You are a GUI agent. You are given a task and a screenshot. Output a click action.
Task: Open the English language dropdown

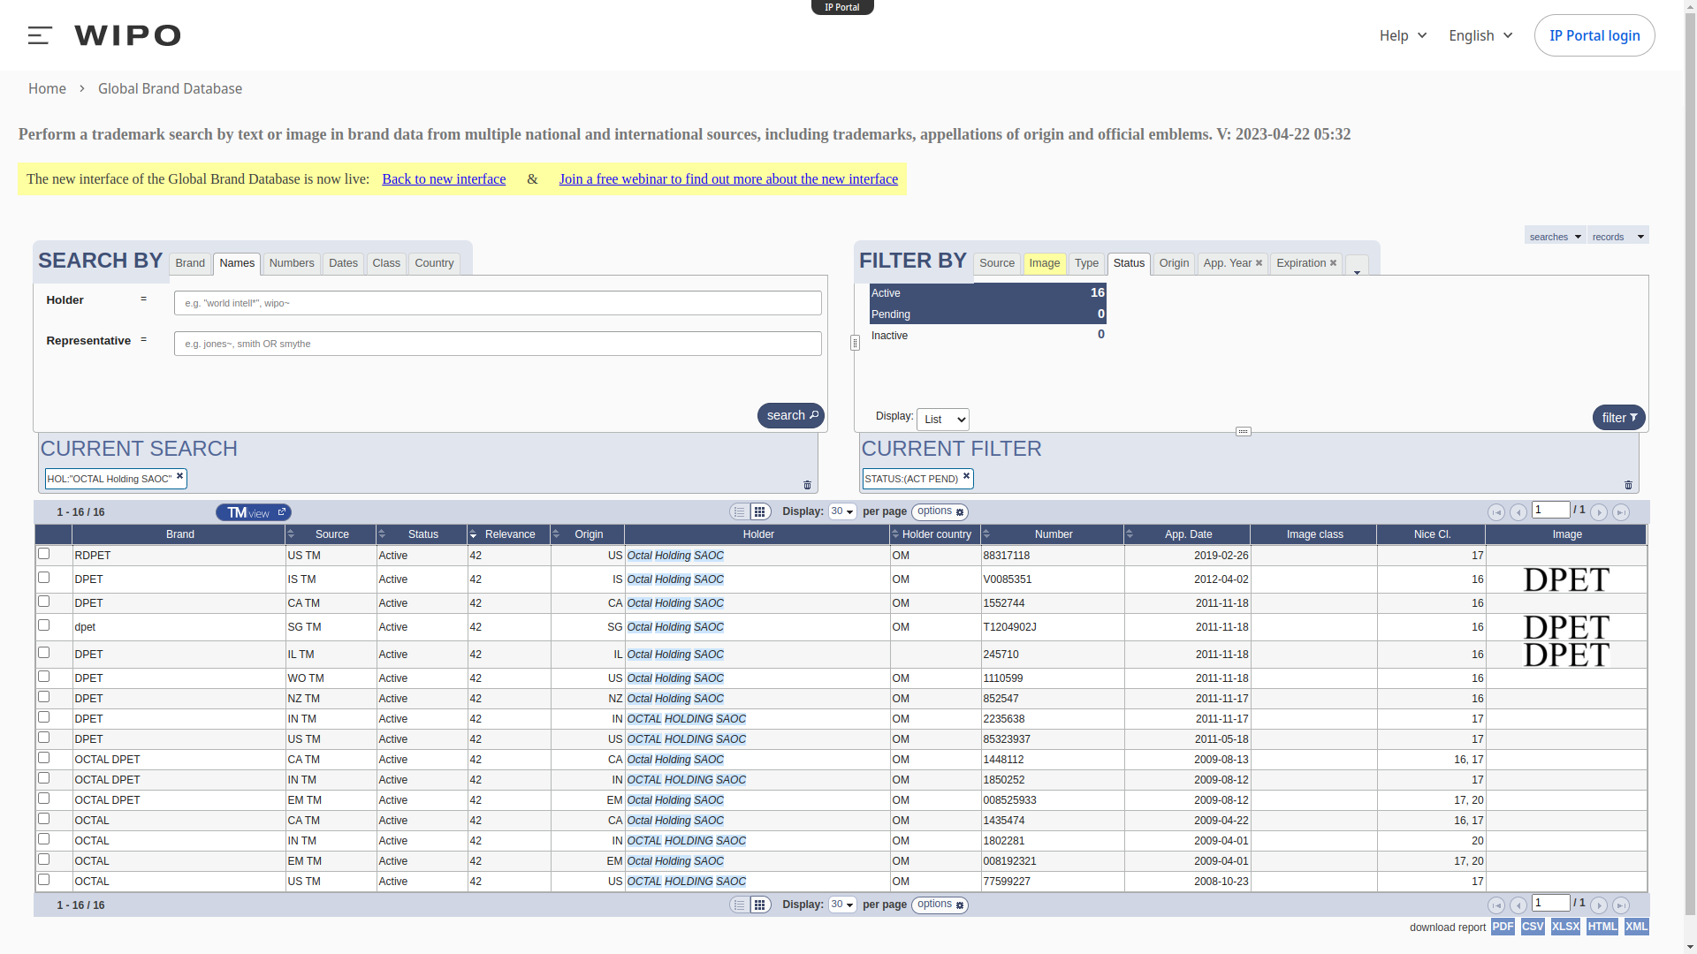pyautogui.click(x=1480, y=35)
